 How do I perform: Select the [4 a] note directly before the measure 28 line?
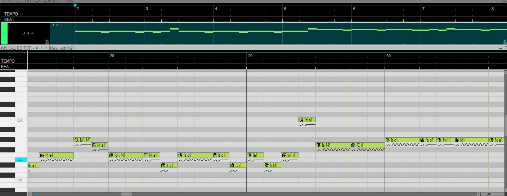pyautogui.click(x=99, y=145)
